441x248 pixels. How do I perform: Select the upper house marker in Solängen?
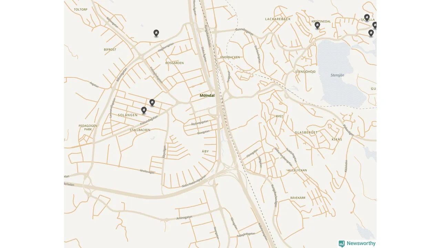(x=152, y=103)
